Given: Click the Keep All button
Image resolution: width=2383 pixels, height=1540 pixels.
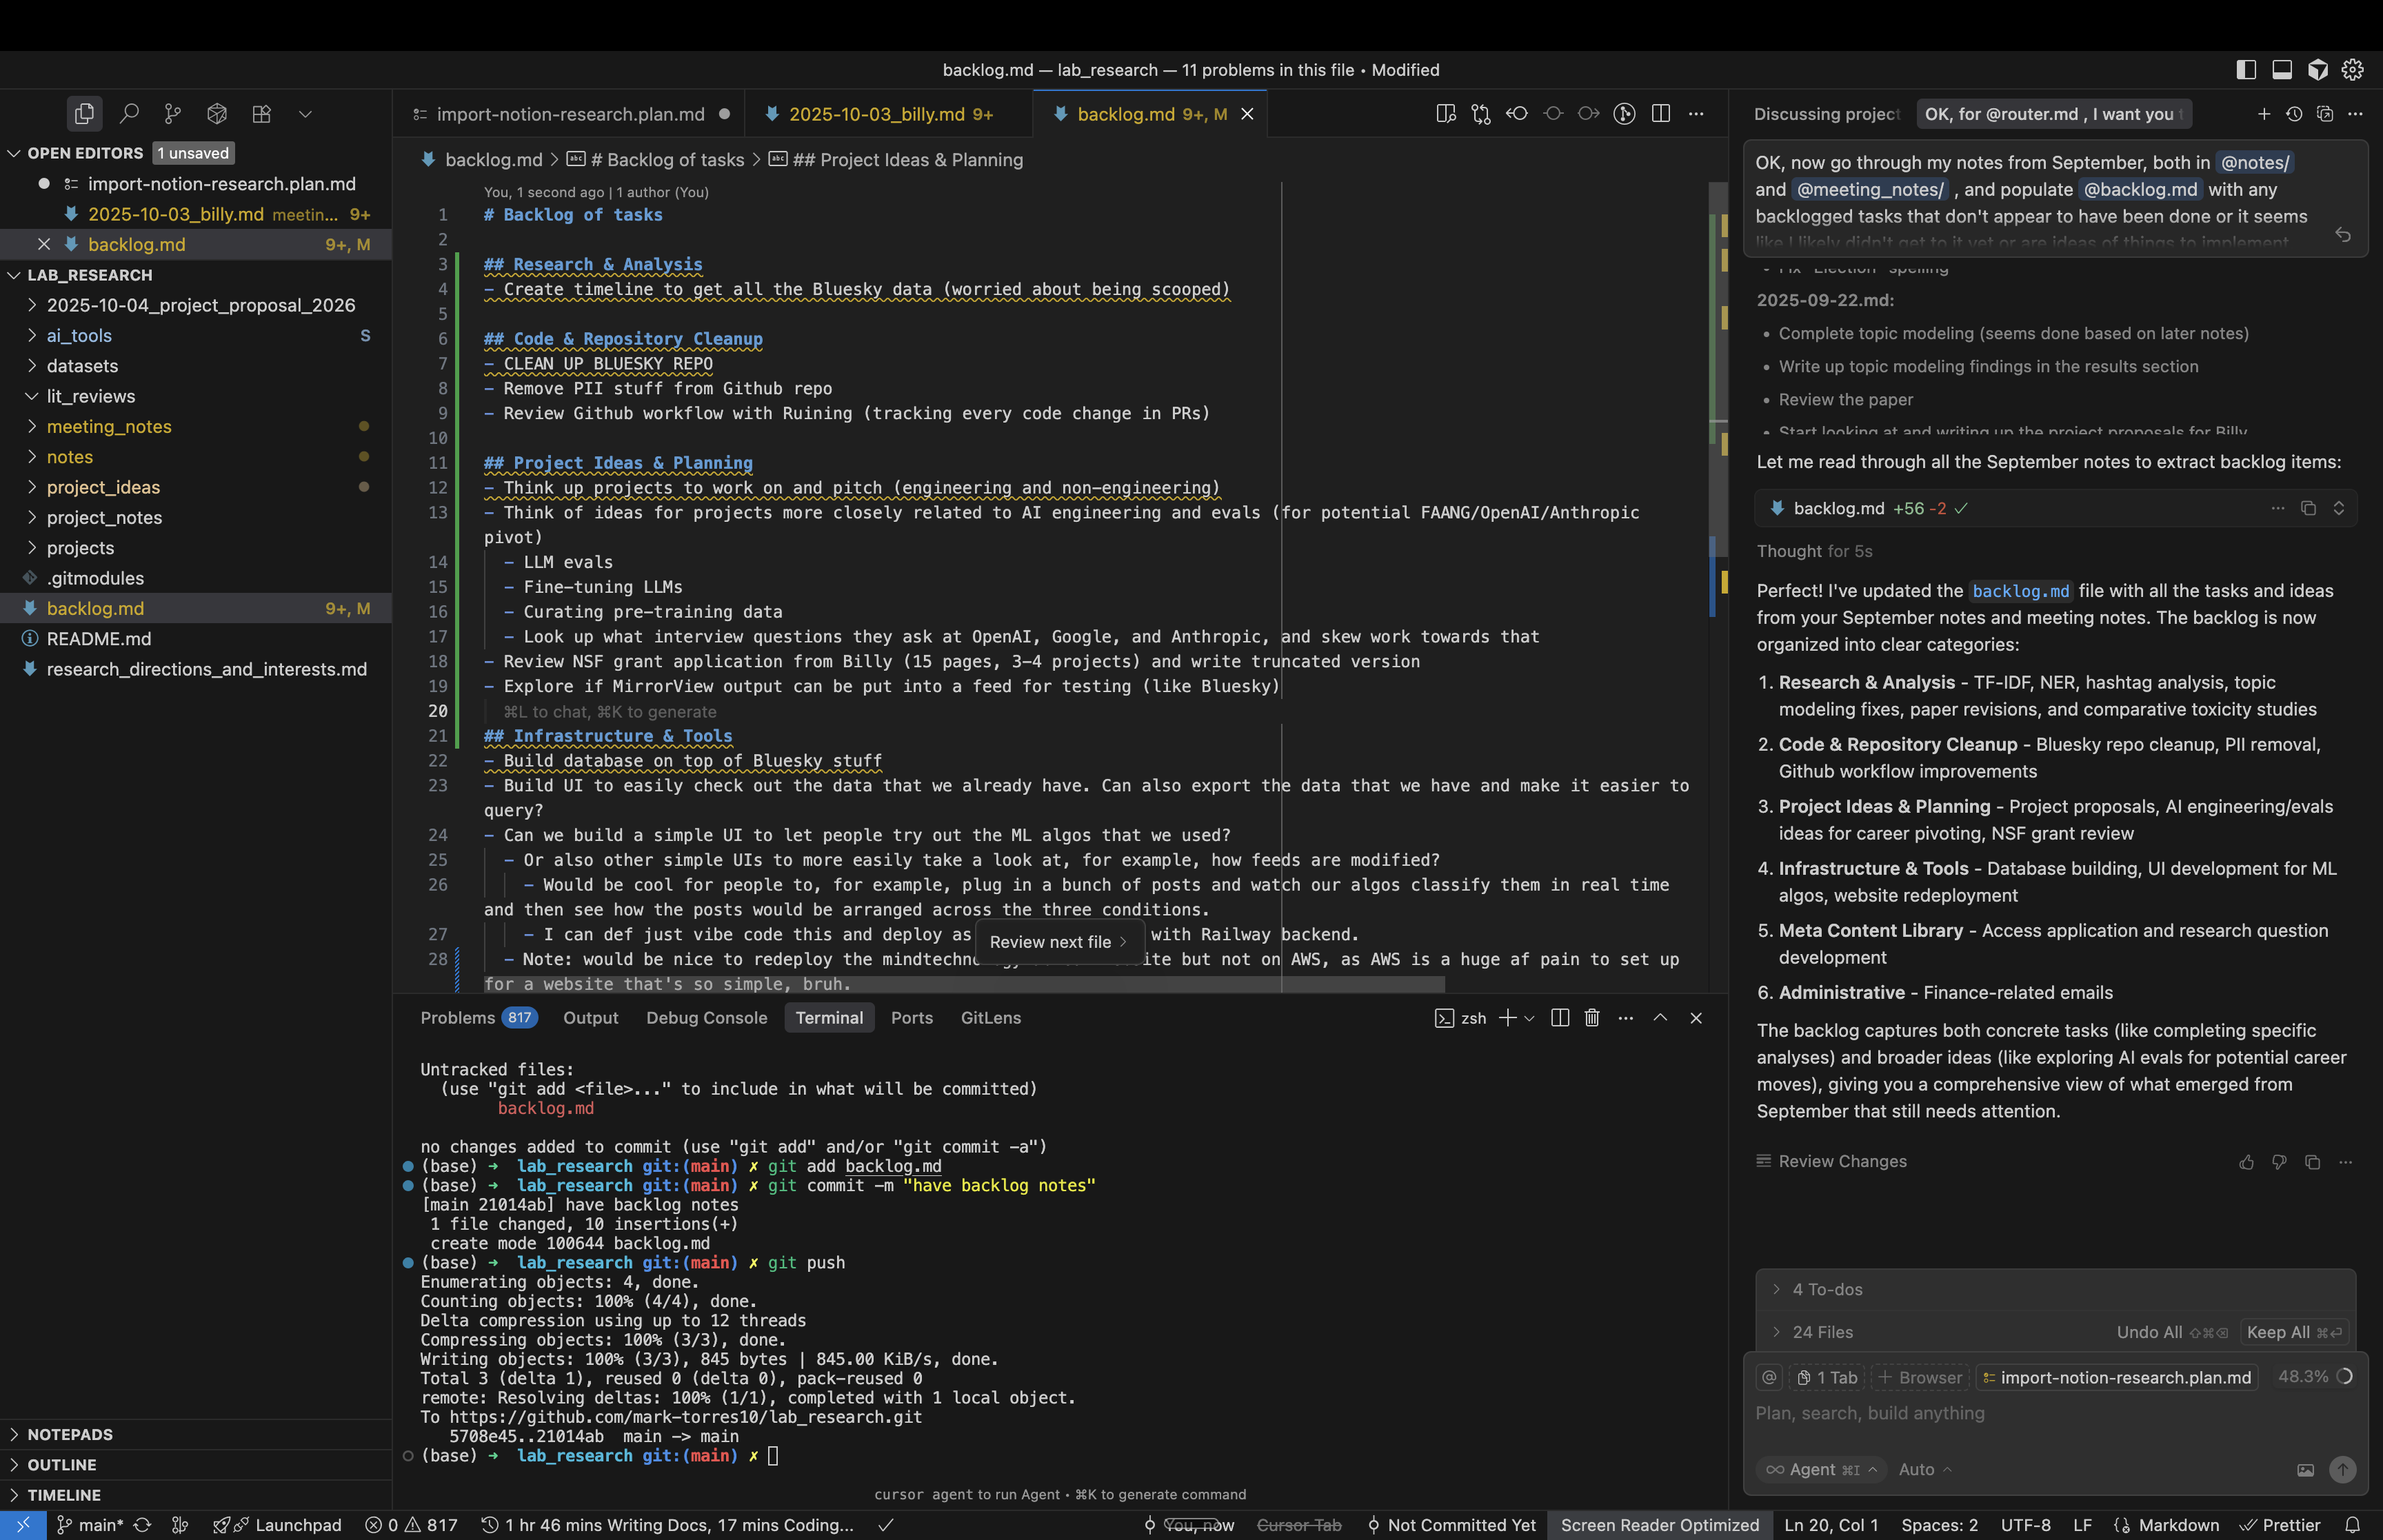Looking at the screenshot, I should (x=2292, y=1332).
